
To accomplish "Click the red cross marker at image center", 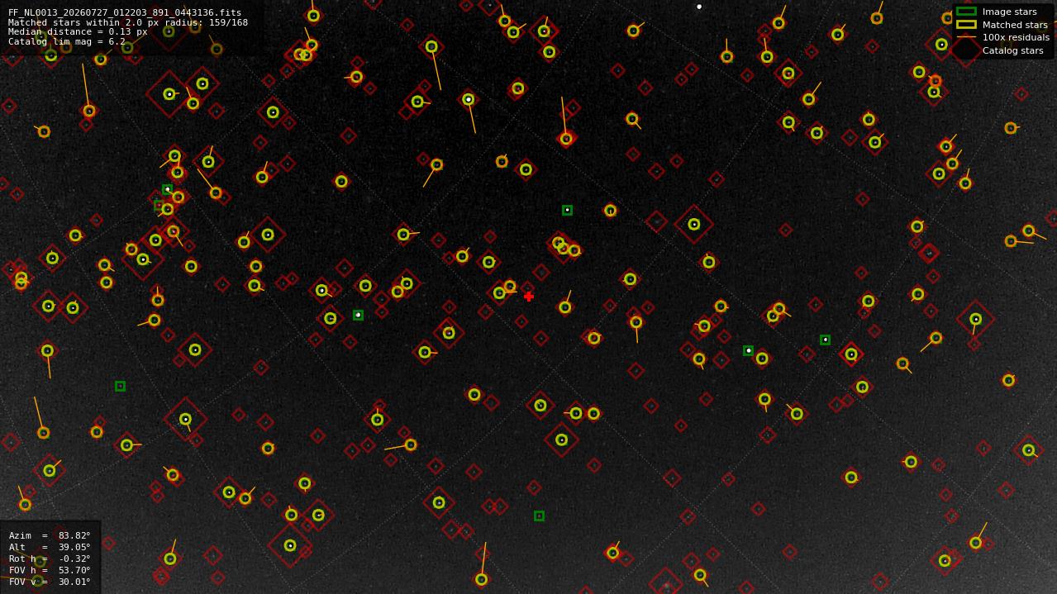I will [529, 296].
